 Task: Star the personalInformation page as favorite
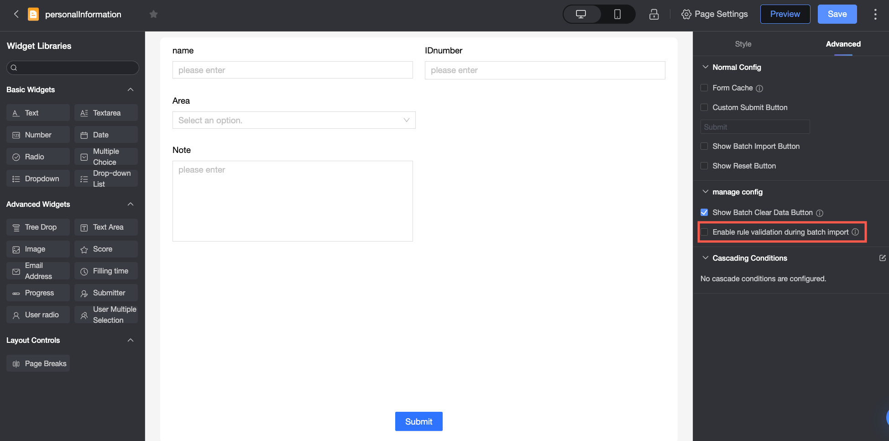(x=153, y=14)
